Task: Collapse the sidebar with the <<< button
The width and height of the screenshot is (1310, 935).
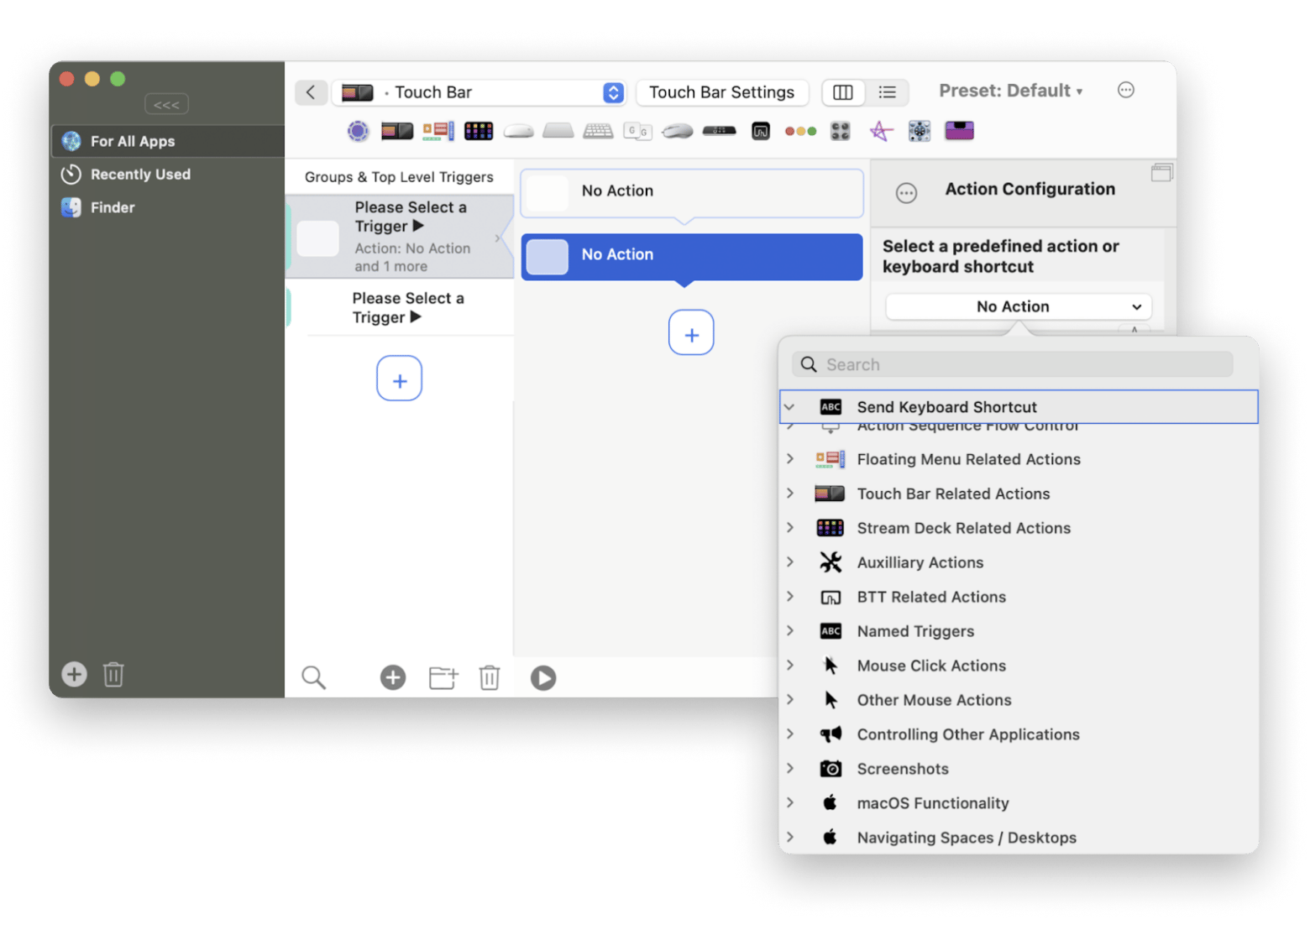Action: (166, 105)
